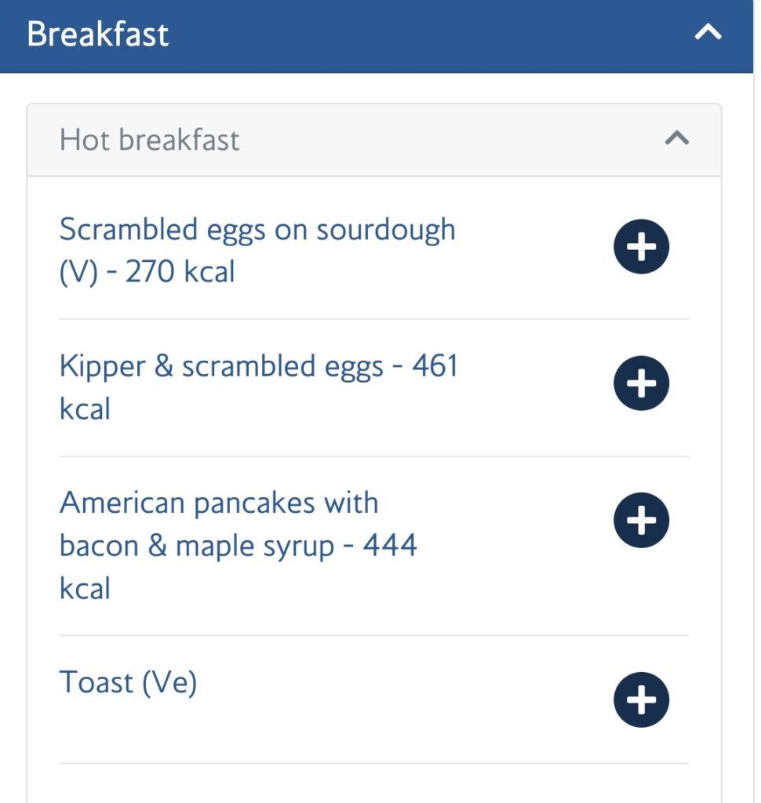Click the 461 calorie figure for kipper
This screenshot has width=761, height=803.
click(x=435, y=365)
